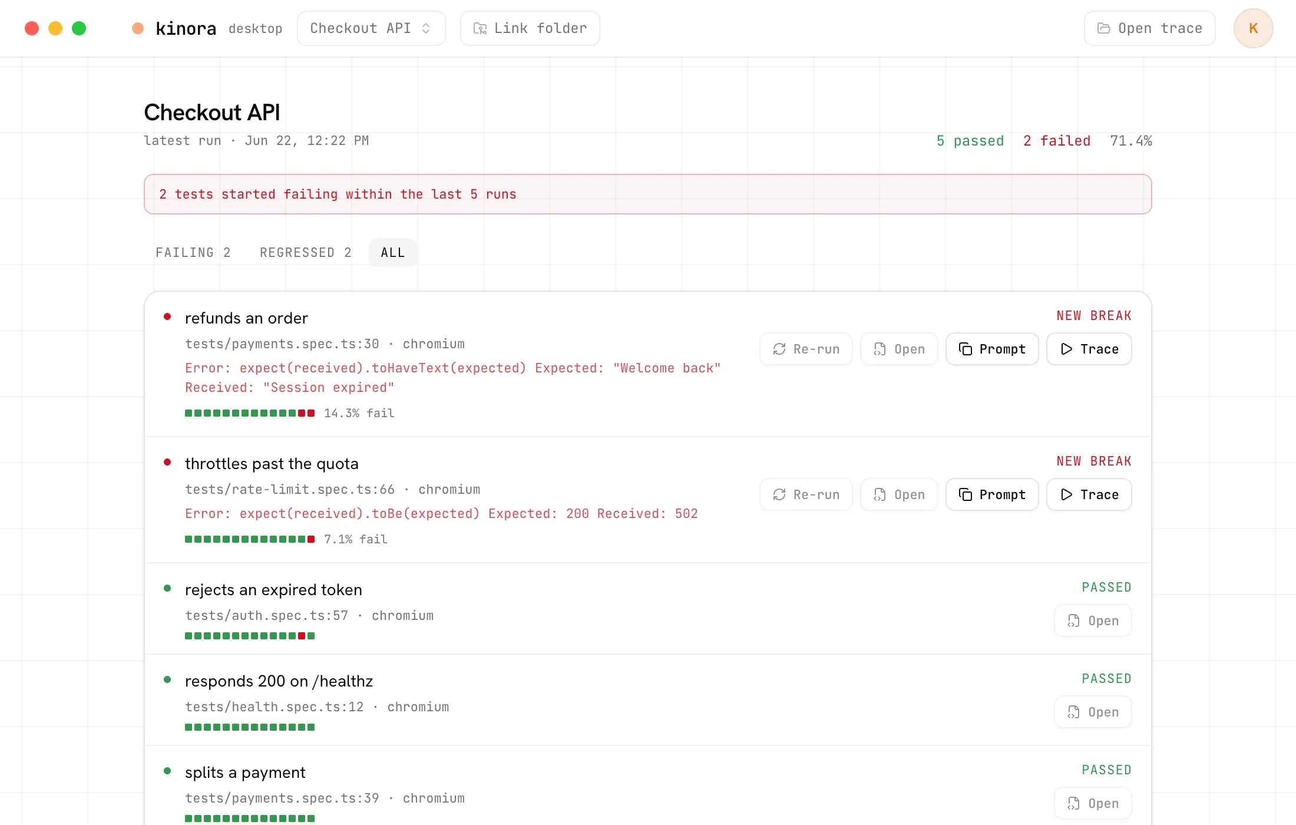
Task: Click NEW BREAK label on refunds an order
Action: pyautogui.click(x=1094, y=316)
